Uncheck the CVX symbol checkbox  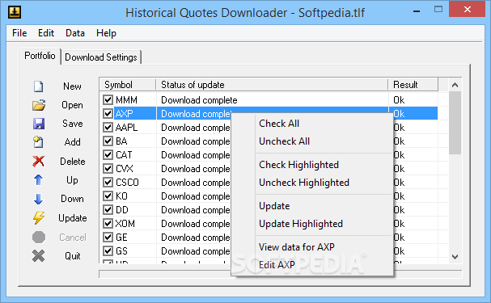click(108, 169)
